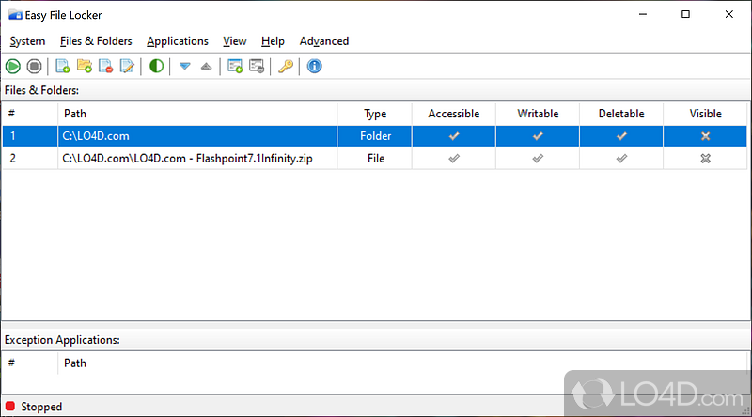Screen dimensions: 752x417
Task: Click the File type cell
Action: click(x=374, y=158)
